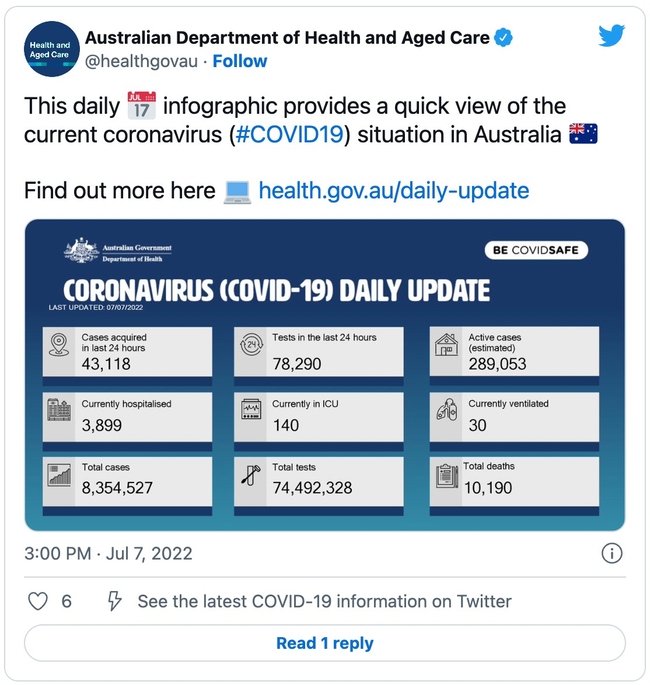Click the Total tests swab icon
Image resolution: width=650 pixels, height=685 pixels.
[x=251, y=476]
